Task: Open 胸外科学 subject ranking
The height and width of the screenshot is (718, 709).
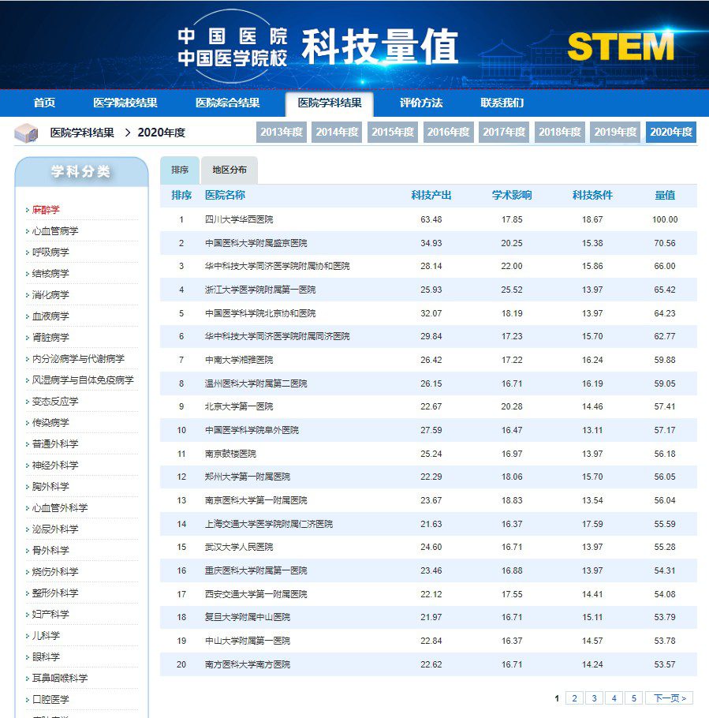Action: 50,486
